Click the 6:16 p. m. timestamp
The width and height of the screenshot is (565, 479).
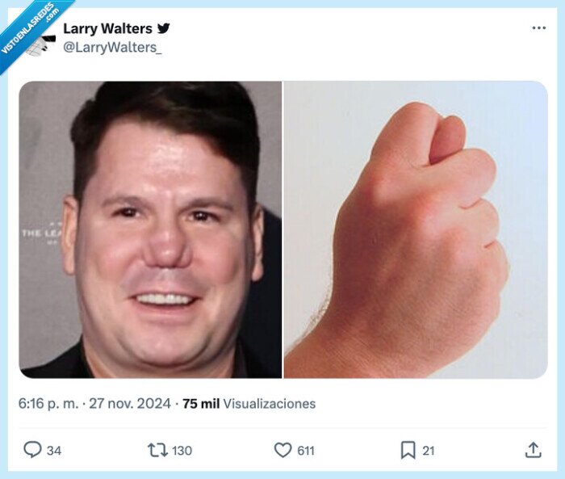click(x=48, y=403)
